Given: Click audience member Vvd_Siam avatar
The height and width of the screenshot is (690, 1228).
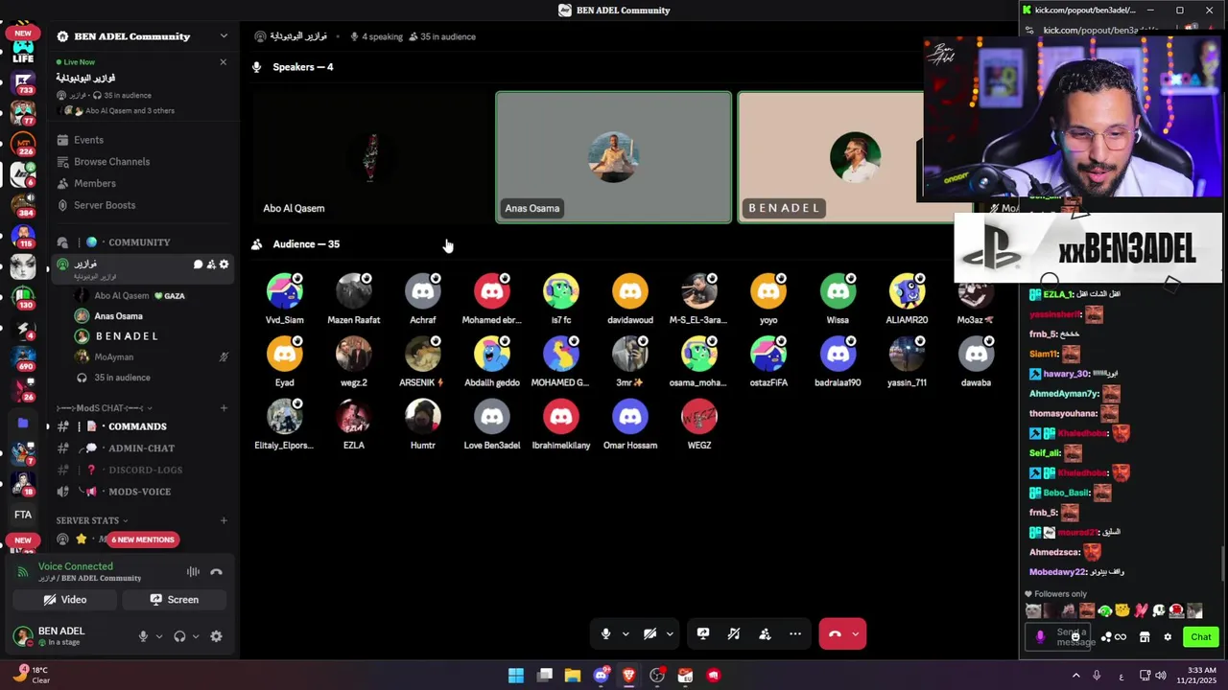Looking at the screenshot, I should [x=285, y=291].
